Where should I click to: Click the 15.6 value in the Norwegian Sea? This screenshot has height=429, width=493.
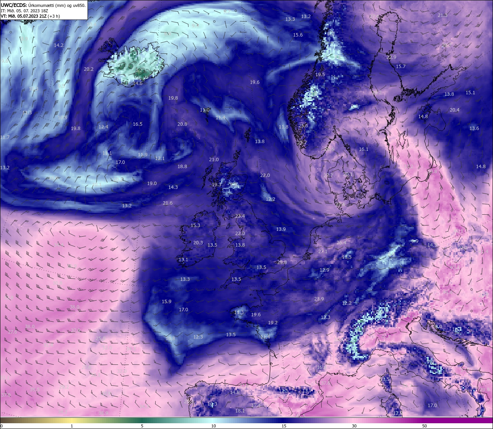pos(298,35)
